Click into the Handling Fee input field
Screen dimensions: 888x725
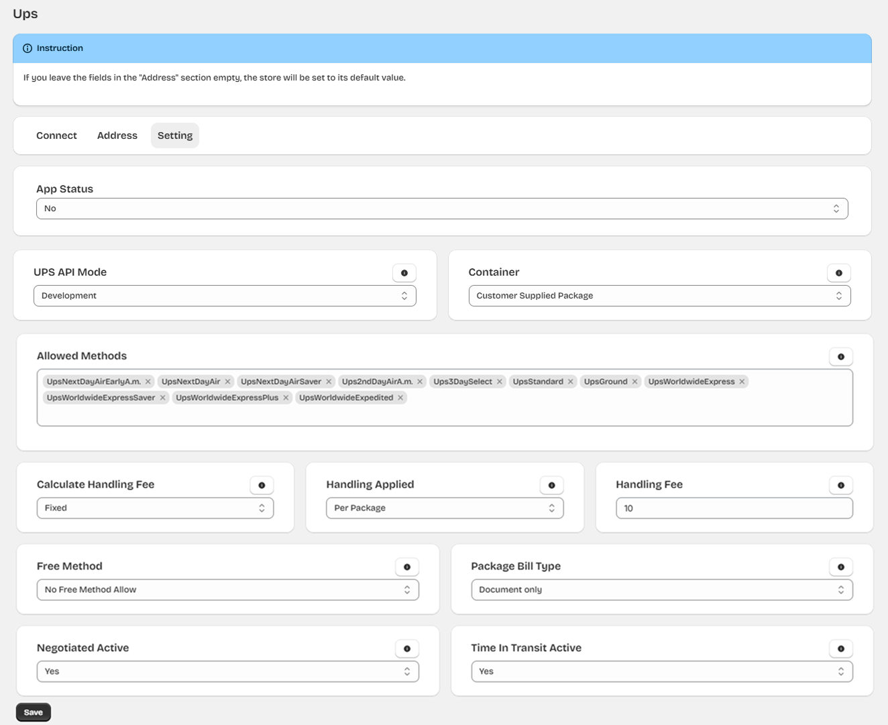[x=734, y=508]
